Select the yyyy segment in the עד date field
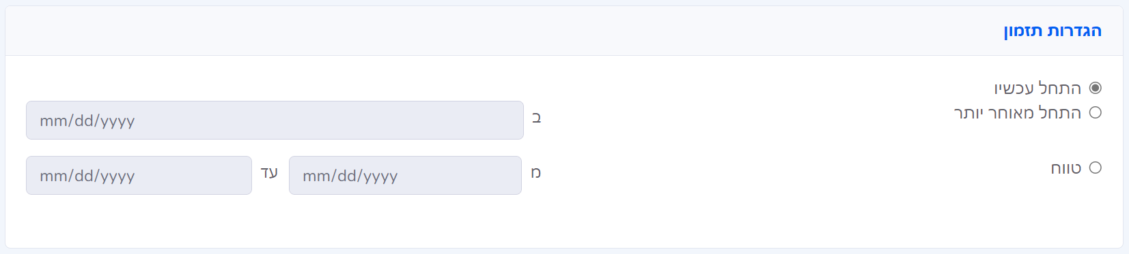The height and width of the screenshot is (254, 1129). [117, 177]
